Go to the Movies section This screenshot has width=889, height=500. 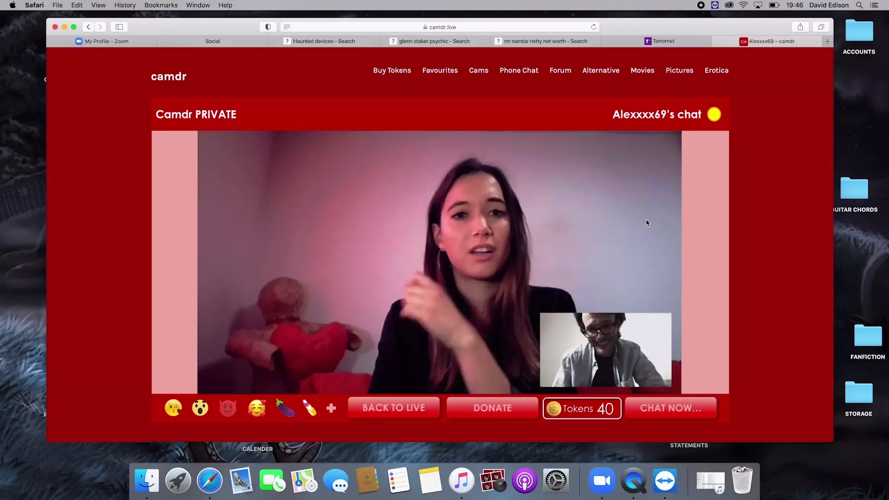(642, 70)
